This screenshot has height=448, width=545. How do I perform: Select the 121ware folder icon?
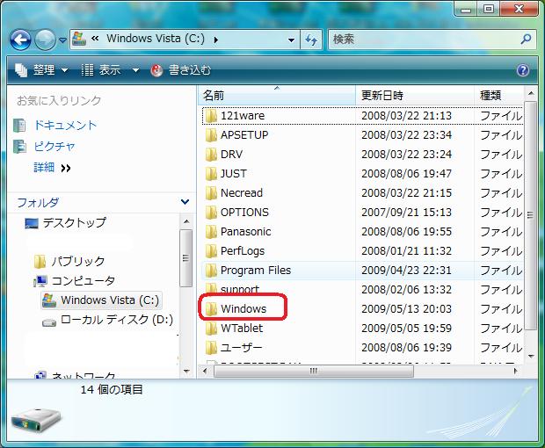tap(211, 116)
